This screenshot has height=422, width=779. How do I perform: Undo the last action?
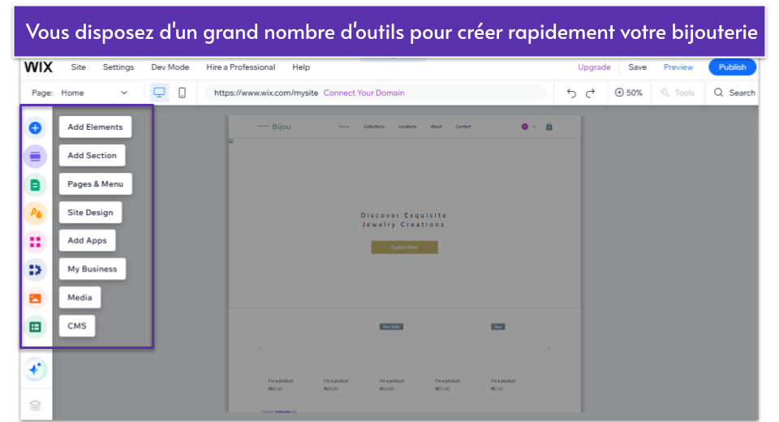[571, 93]
